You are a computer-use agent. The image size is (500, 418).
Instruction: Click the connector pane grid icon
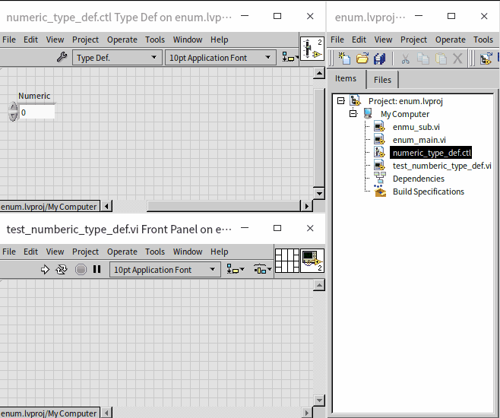click(286, 261)
